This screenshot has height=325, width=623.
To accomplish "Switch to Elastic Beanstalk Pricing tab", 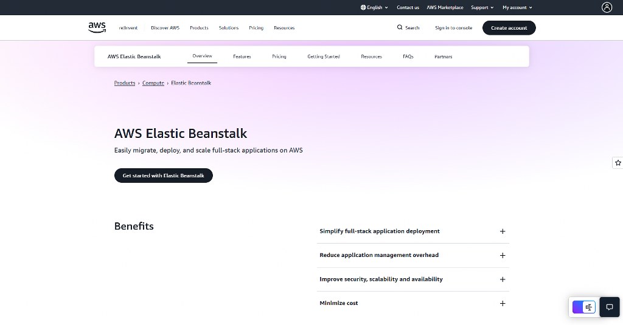I will (279, 56).
